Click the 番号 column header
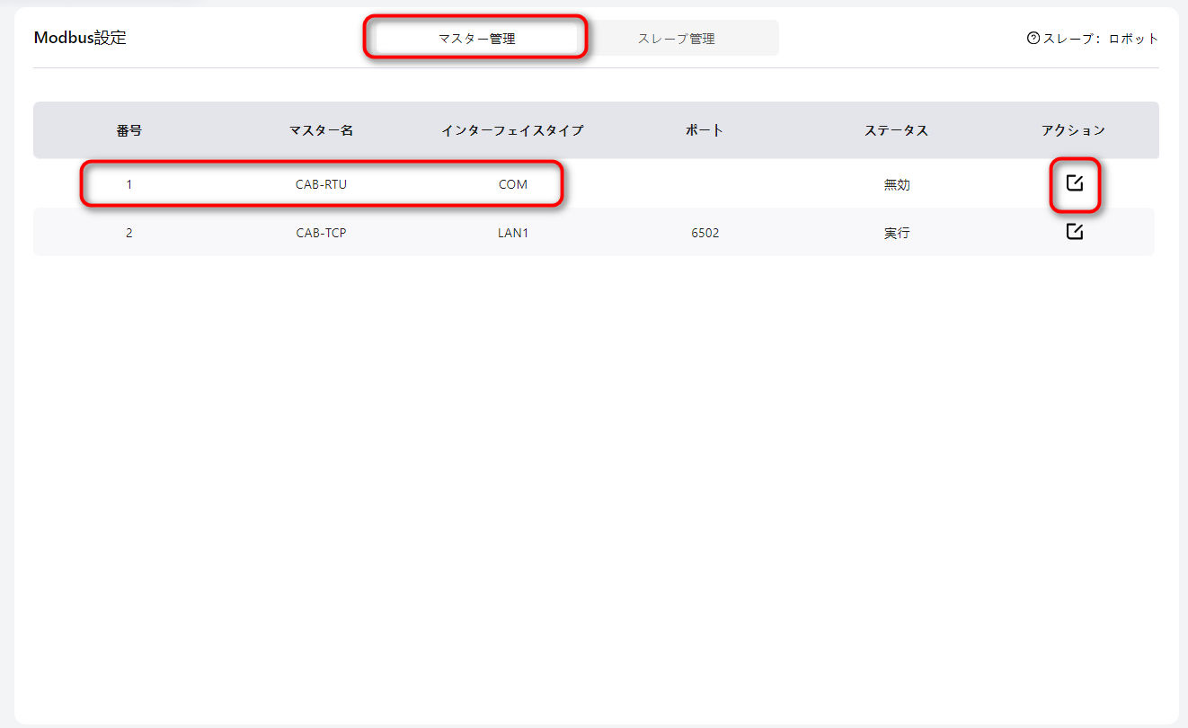Viewport: 1188px width, 728px height. tap(129, 130)
